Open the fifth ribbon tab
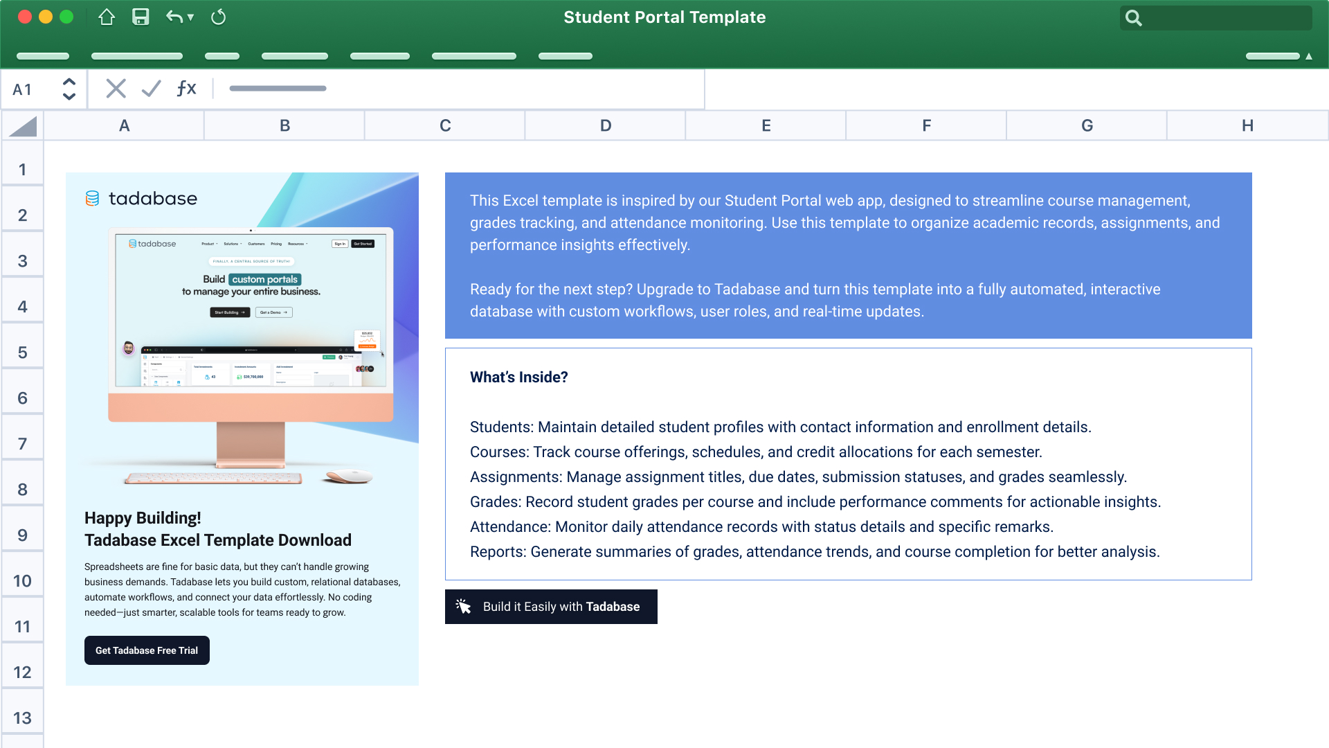The image size is (1329, 748). 380,56
